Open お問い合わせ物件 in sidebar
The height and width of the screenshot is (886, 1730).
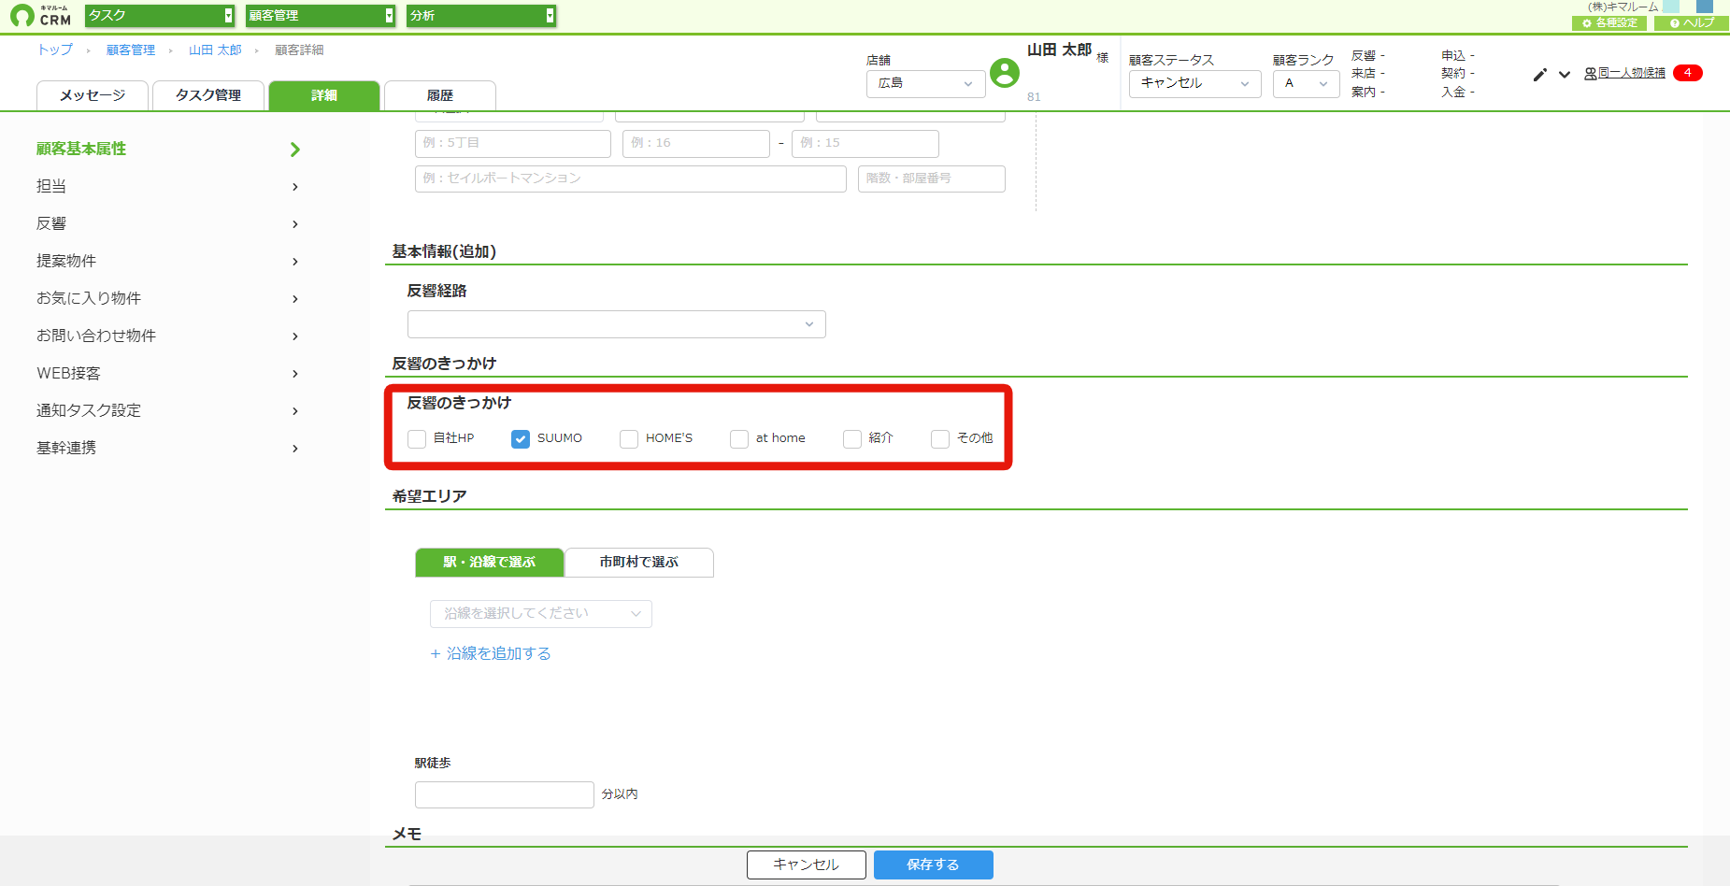coord(96,336)
